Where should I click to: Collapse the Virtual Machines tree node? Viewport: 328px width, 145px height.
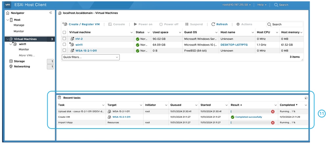tap(8, 39)
